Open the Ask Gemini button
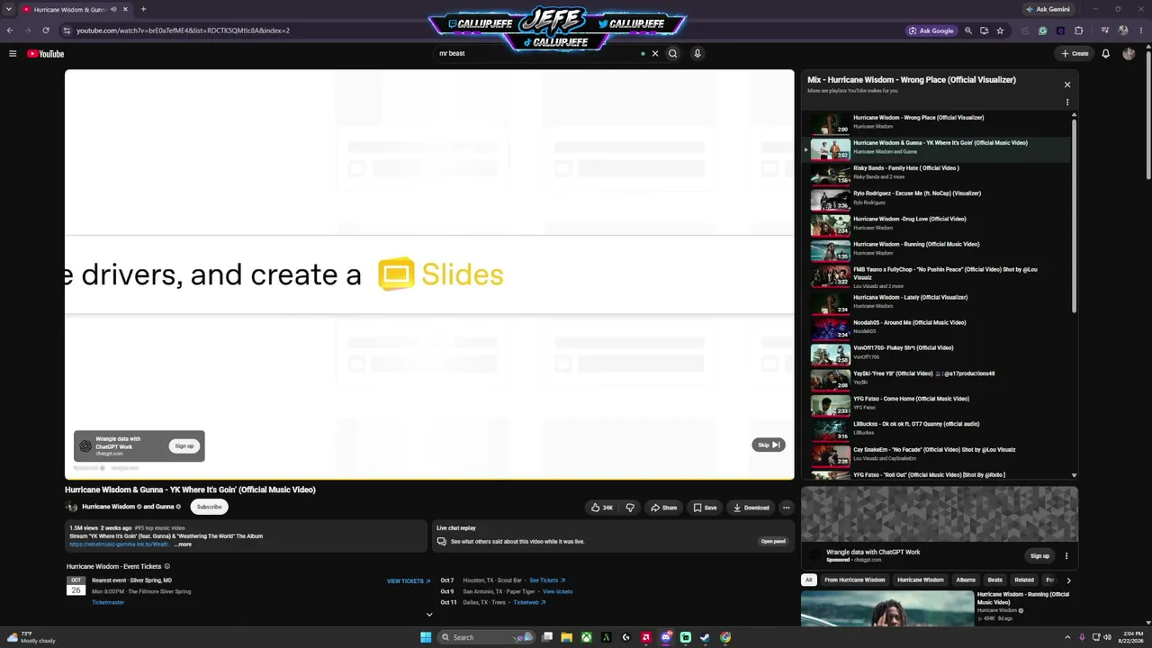Screen dimensions: 1152x648 point(1048,9)
